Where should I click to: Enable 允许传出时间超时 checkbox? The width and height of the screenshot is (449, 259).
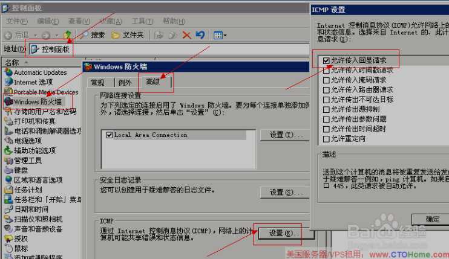326,129
